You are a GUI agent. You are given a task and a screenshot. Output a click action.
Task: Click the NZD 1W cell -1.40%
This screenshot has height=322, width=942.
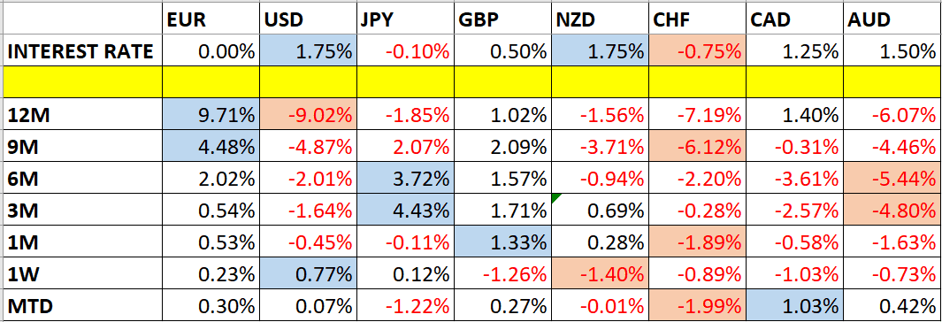coord(599,274)
